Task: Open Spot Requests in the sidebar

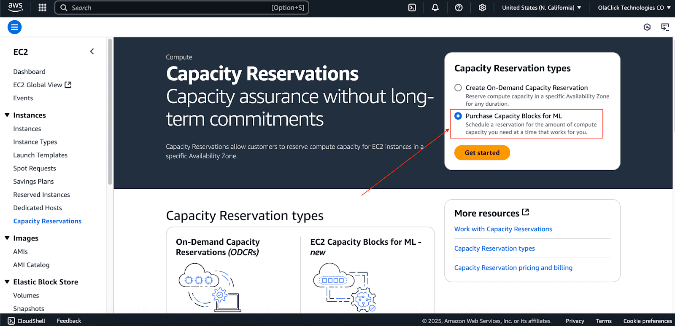Action: (x=34, y=168)
